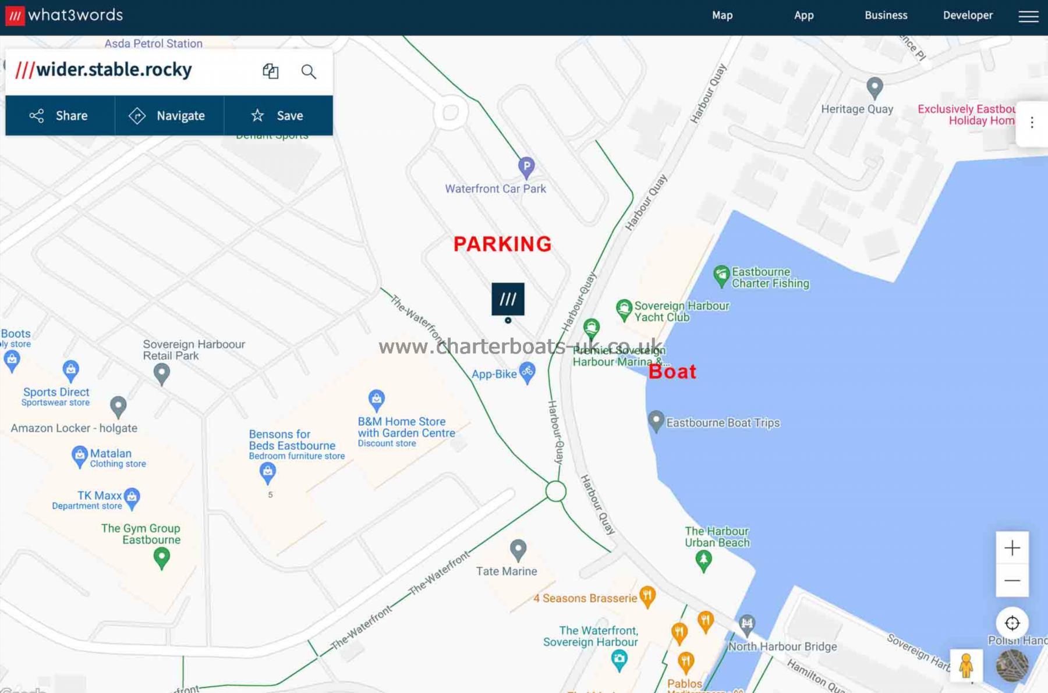Viewport: 1048px width, 693px height.
Task: Select Sovereign Harbour Yacht Club pin
Action: click(x=624, y=310)
